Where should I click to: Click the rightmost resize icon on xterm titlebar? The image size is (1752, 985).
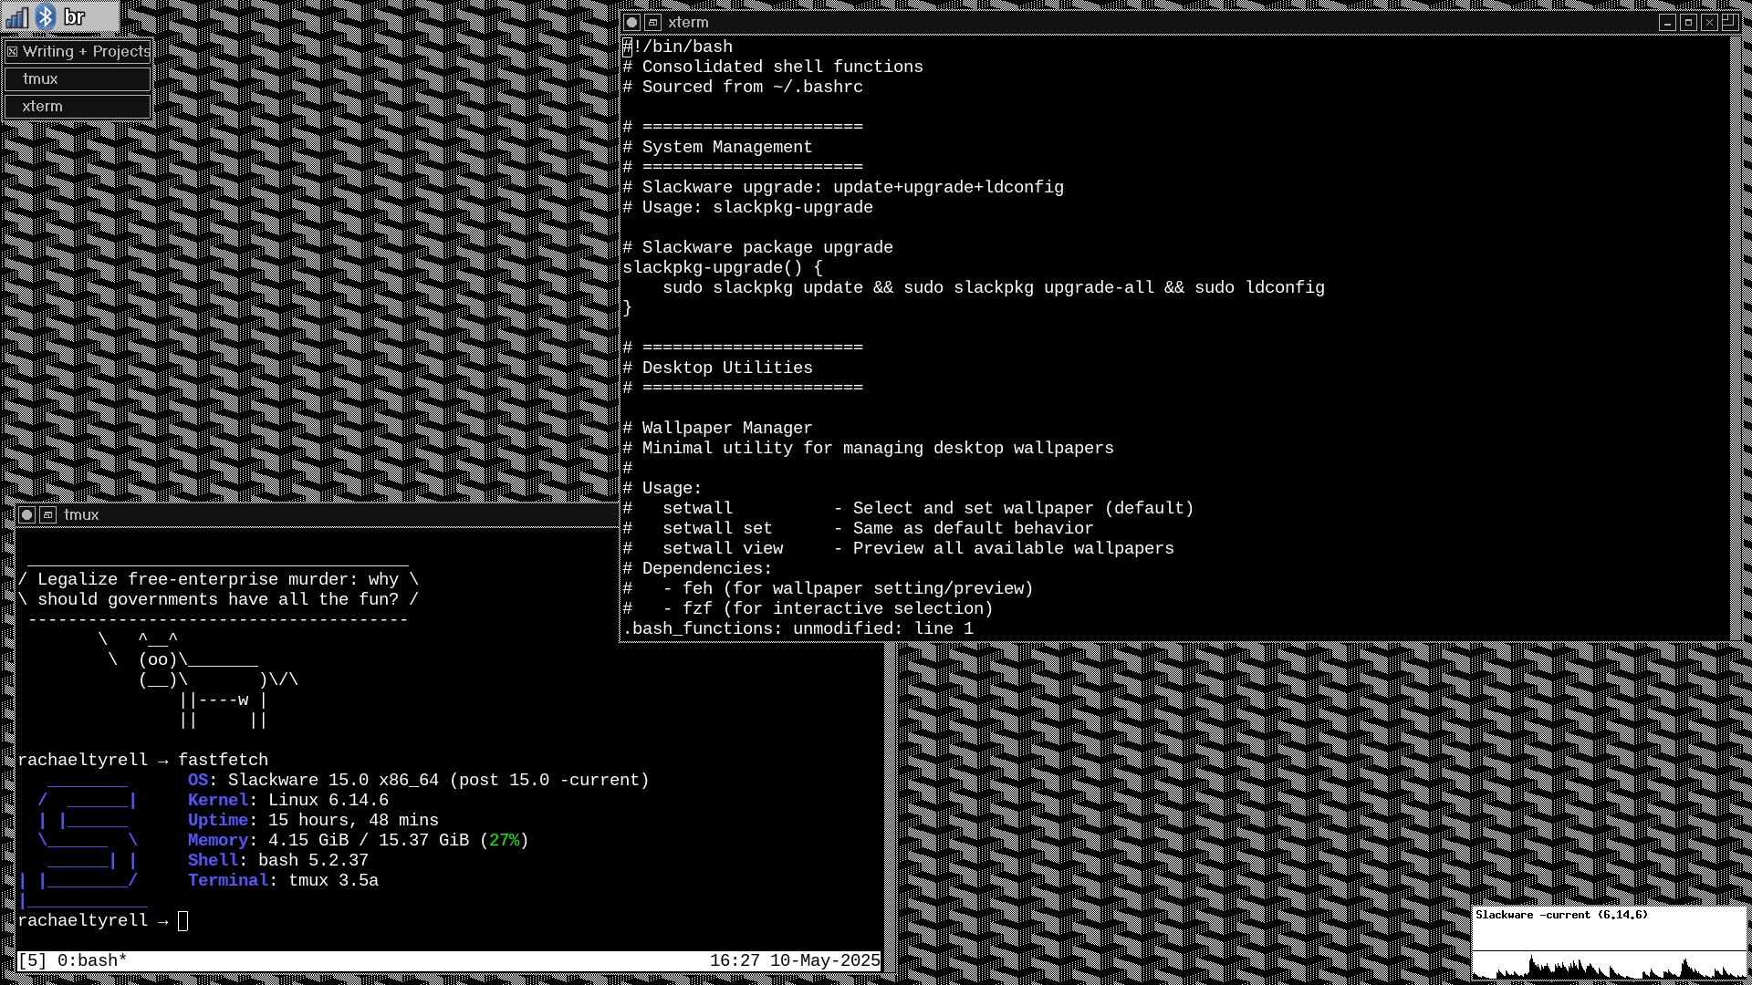click(x=1729, y=23)
